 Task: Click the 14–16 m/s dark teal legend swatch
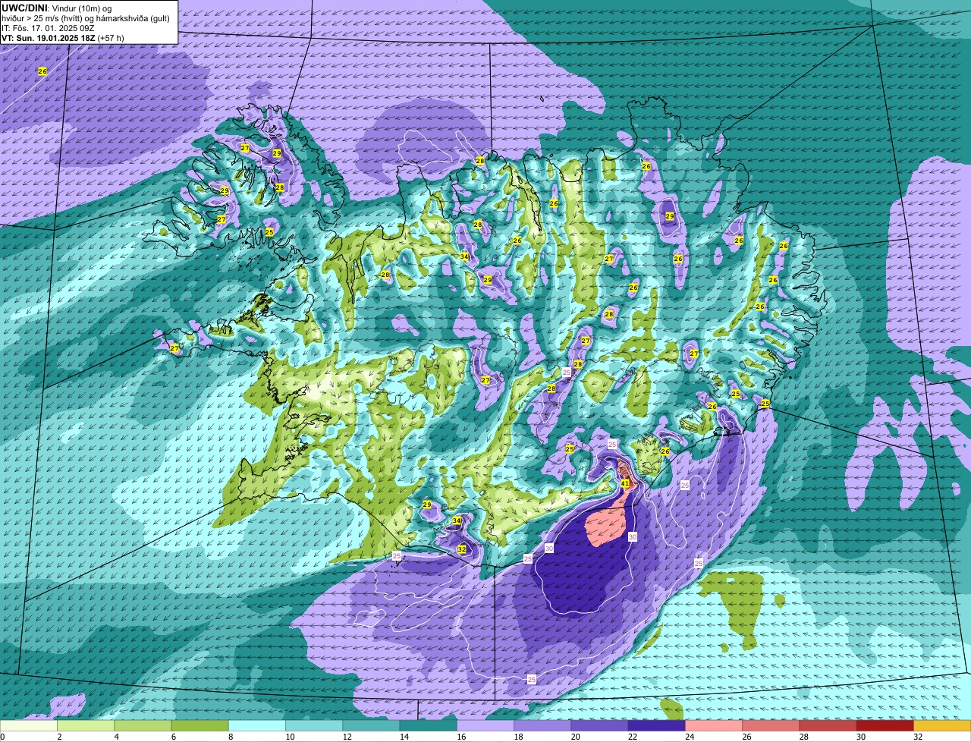428,726
